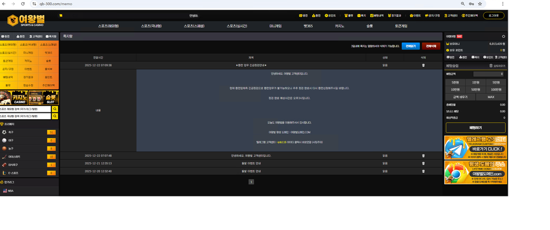Open the 쪽지 envelope icon in top bar
The height and width of the screenshot is (230, 550).
(361, 16)
